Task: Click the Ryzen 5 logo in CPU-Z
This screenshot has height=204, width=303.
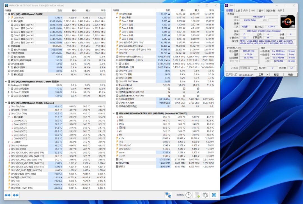Action: pyautogui.click(x=287, y=22)
